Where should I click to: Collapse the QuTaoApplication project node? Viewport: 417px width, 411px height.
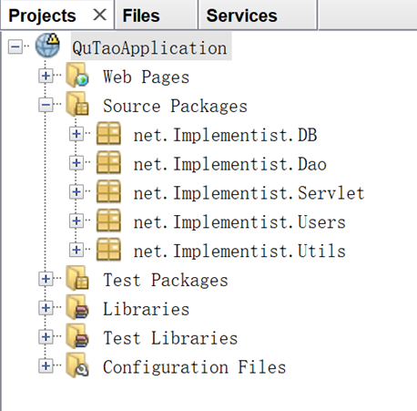click(x=15, y=46)
